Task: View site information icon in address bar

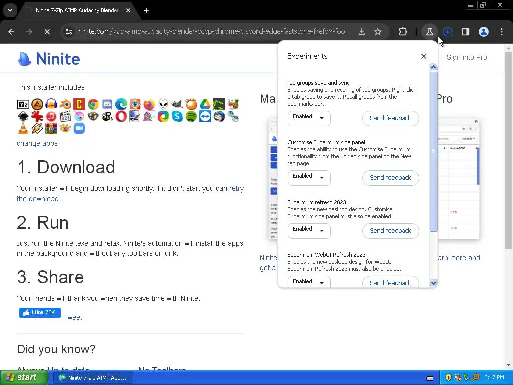Action: (69, 32)
